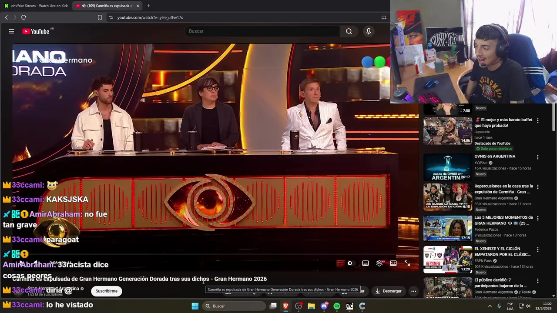The image size is (557, 313).
Task: Click the Destacado de YouTube label
Action: (492, 143)
